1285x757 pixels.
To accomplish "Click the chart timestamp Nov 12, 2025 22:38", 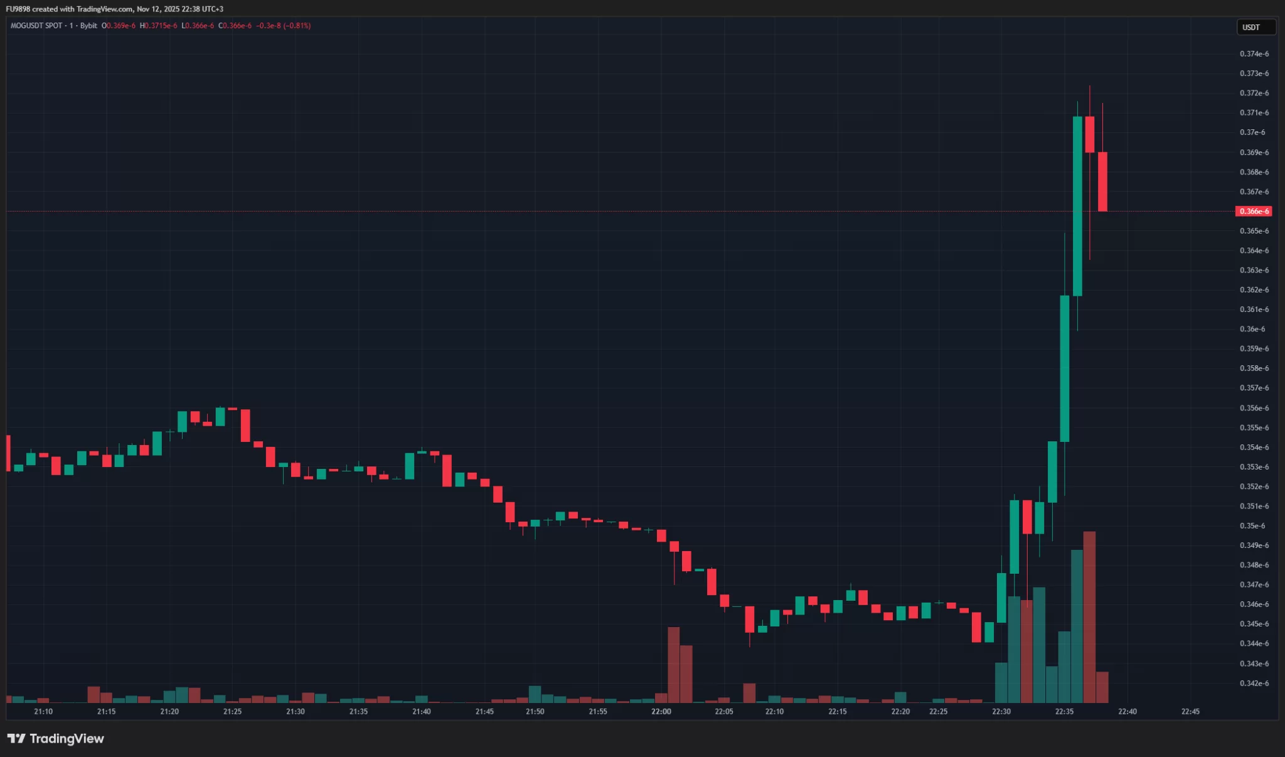I will [169, 9].
